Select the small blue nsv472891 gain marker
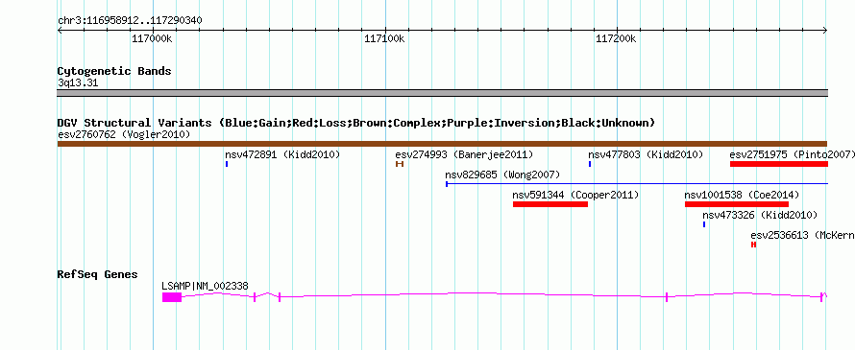Viewport: 855px width, 350px height. tap(227, 164)
